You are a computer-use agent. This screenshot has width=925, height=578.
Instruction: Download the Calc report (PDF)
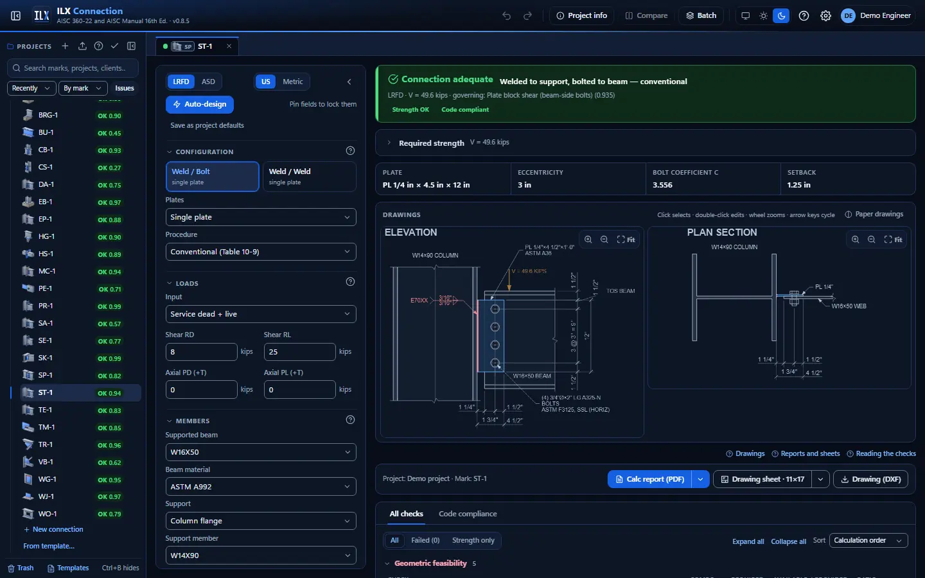[649, 479]
